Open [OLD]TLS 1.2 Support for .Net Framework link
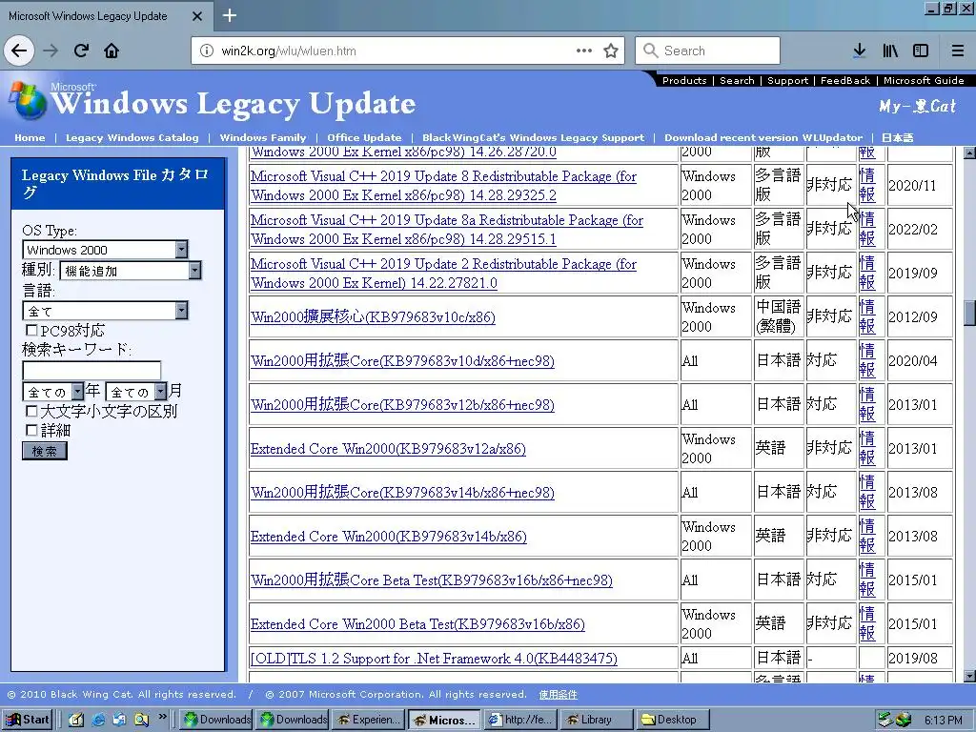976x732 pixels. click(434, 659)
